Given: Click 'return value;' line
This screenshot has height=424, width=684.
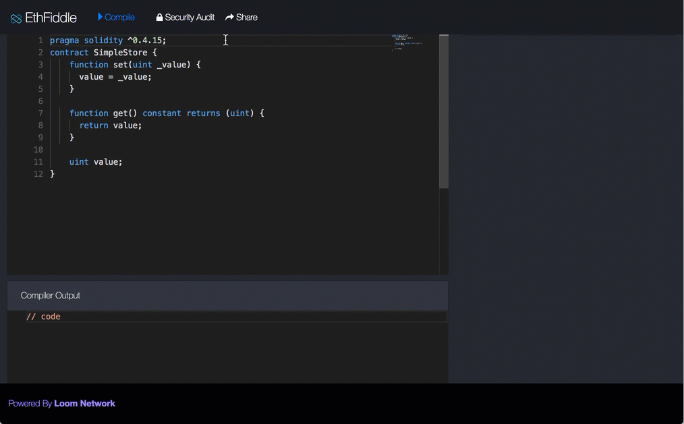Looking at the screenshot, I should click(x=111, y=126).
